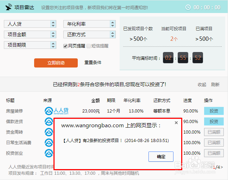Image resolution: width=228 pixels, height=180 pixels.
Task: Click the 来源 column header
Action: pos(47,101)
